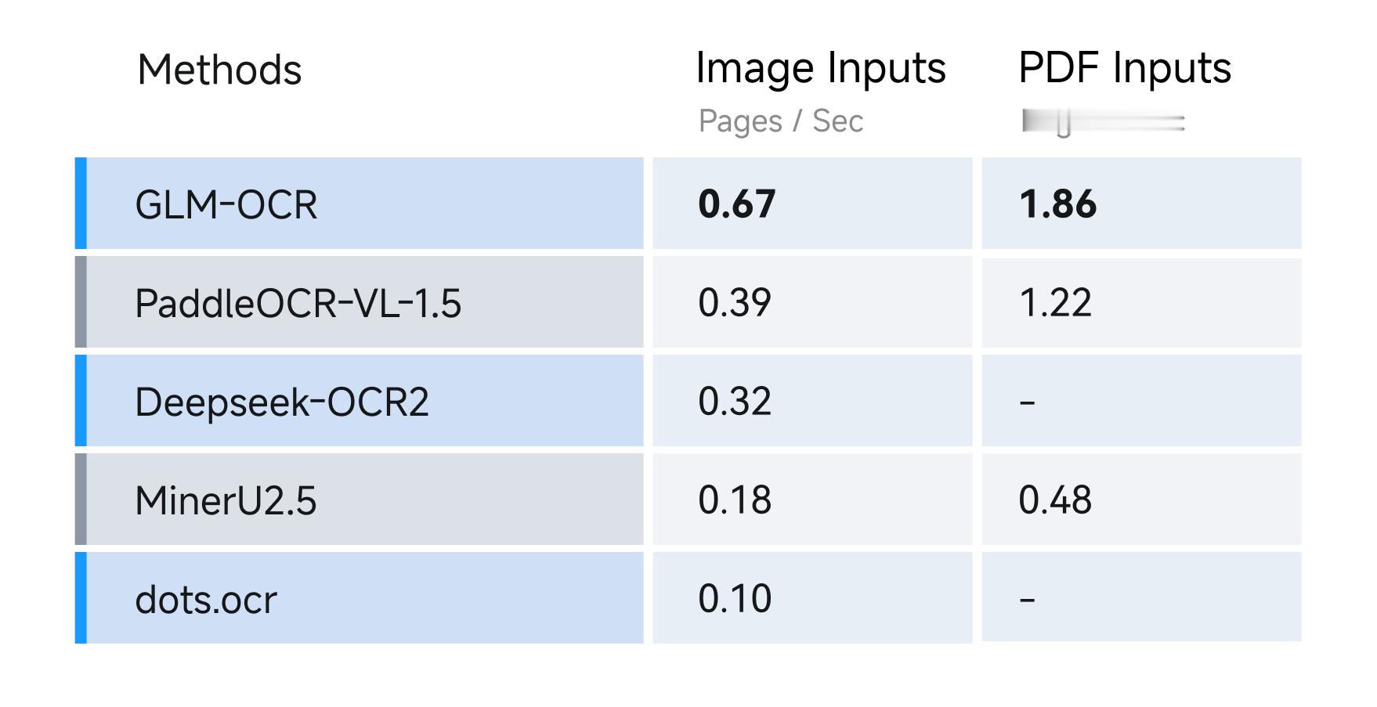Click the 0.10 image inputs cell
The height and width of the screenshot is (707, 1377).
(812, 598)
